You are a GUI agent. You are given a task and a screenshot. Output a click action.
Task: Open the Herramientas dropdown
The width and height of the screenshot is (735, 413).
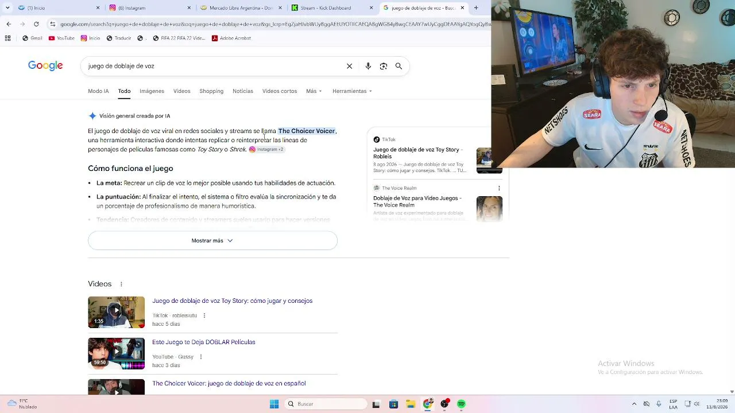[x=352, y=91]
